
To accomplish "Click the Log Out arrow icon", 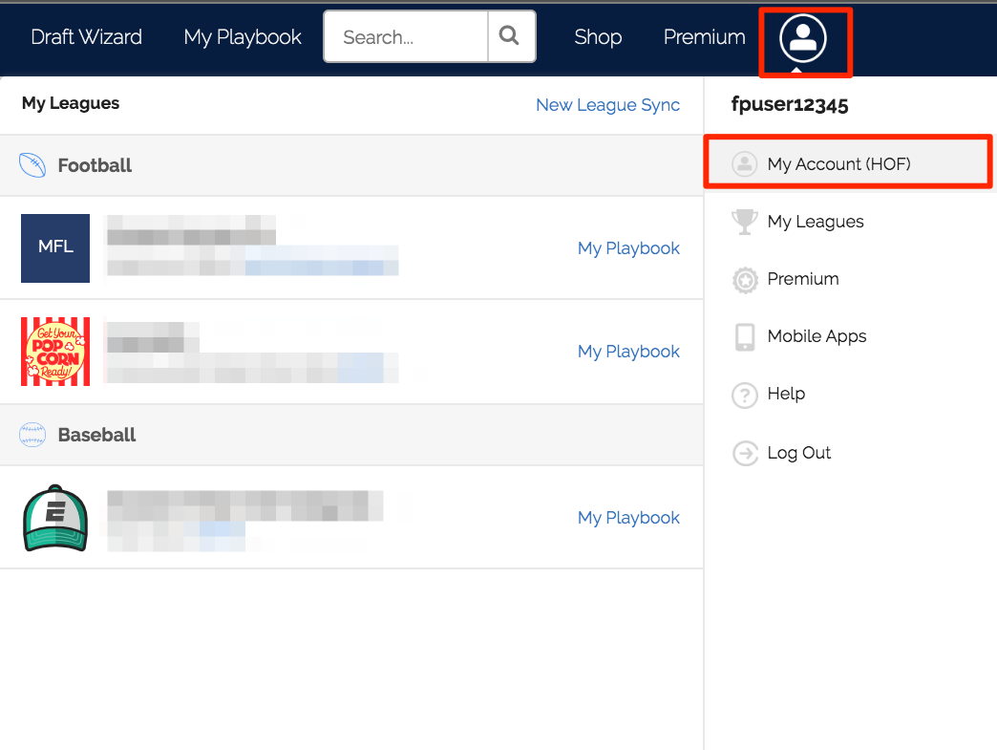I will (744, 453).
